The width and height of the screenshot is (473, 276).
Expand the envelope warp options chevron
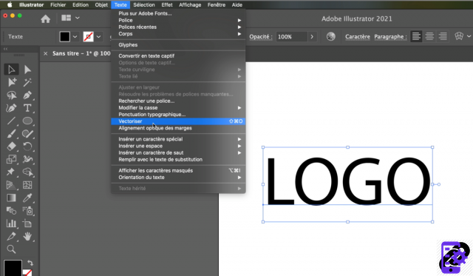coord(469,36)
